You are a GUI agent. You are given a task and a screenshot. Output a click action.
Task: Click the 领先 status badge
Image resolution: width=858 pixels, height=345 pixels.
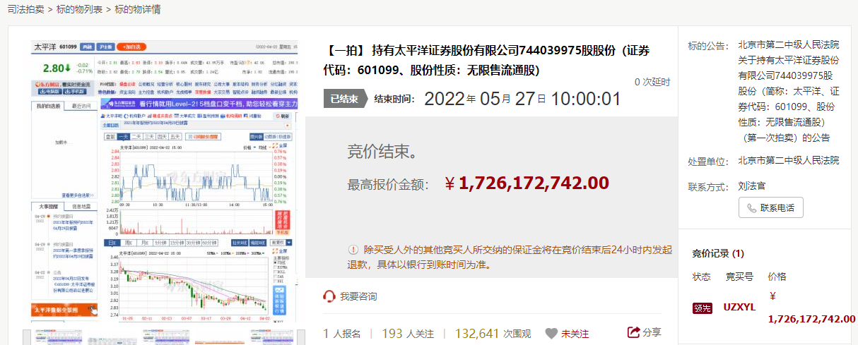pyautogui.click(x=702, y=308)
